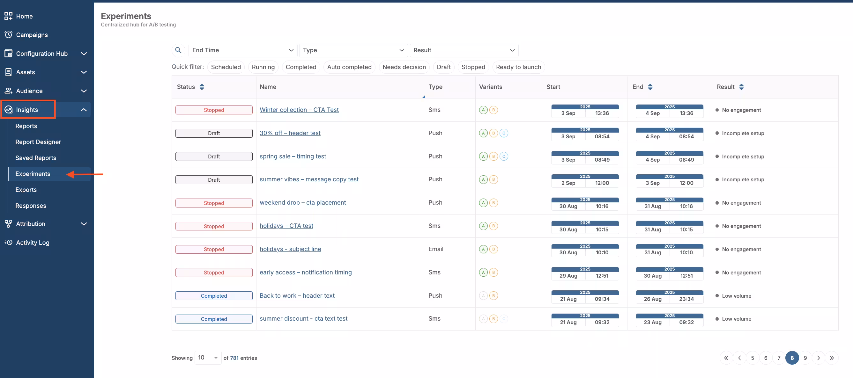This screenshot has height=378, width=853.
Task: Sort by Status column arrows
Action: (x=202, y=87)
